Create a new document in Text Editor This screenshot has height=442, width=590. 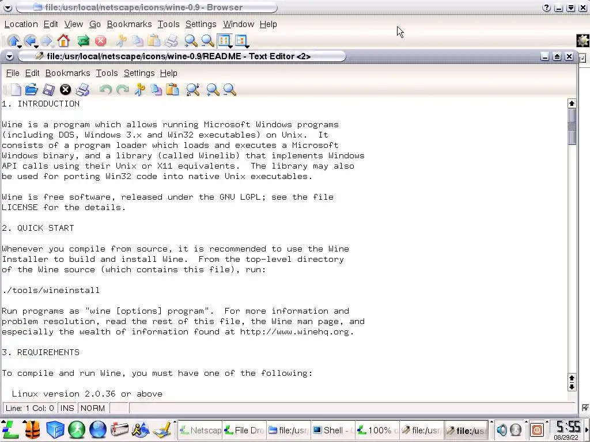(16, 90)
